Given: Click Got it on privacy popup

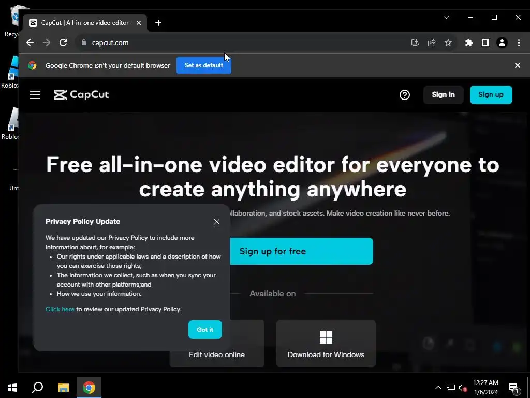Looking at the screenshot, I should [205, 329].
